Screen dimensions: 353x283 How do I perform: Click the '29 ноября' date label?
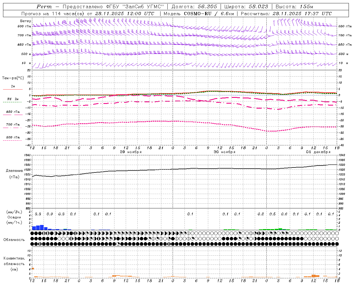coord(131,152)
